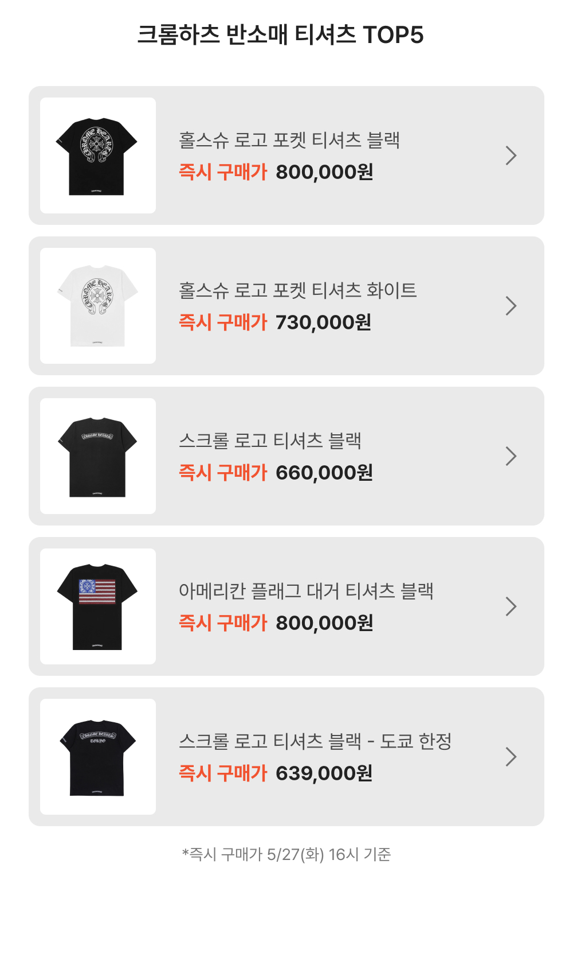Image resolution: width=573 pixels, height=965 pixels.
Task: Click chevron arrow on 도쿄 한정 row
Action: click(x=511, y=757)
